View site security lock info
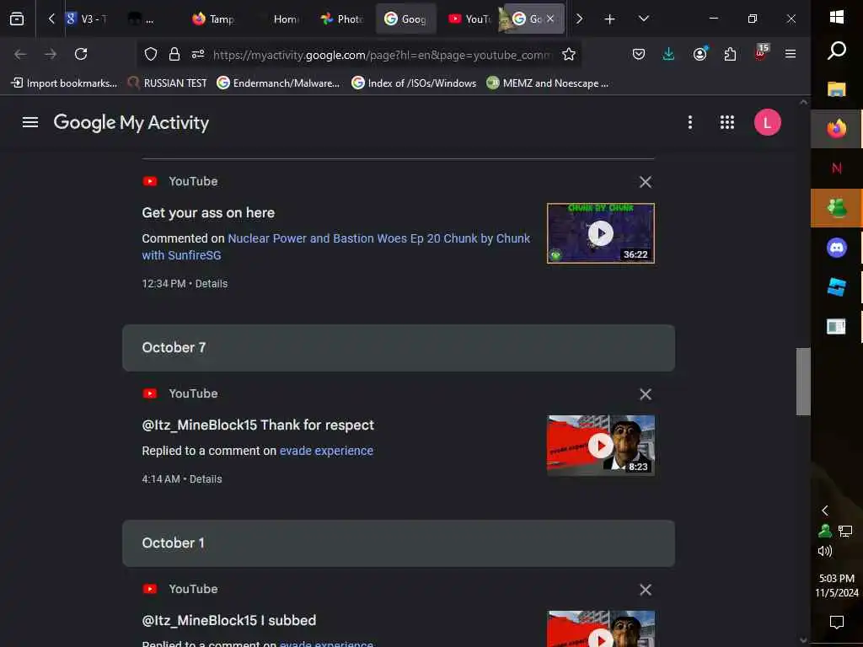 coord(174,54)
